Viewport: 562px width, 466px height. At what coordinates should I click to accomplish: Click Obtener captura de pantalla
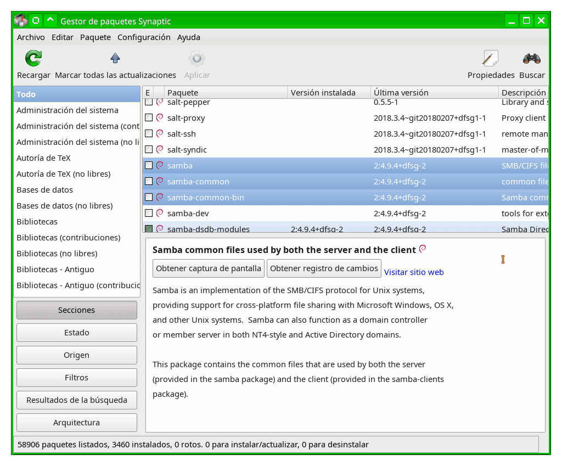[x=208, y=268]
